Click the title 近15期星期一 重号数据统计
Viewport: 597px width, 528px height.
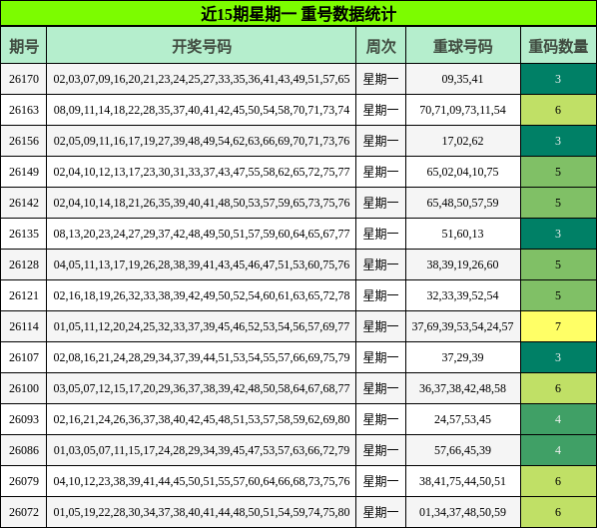(298, 14)
